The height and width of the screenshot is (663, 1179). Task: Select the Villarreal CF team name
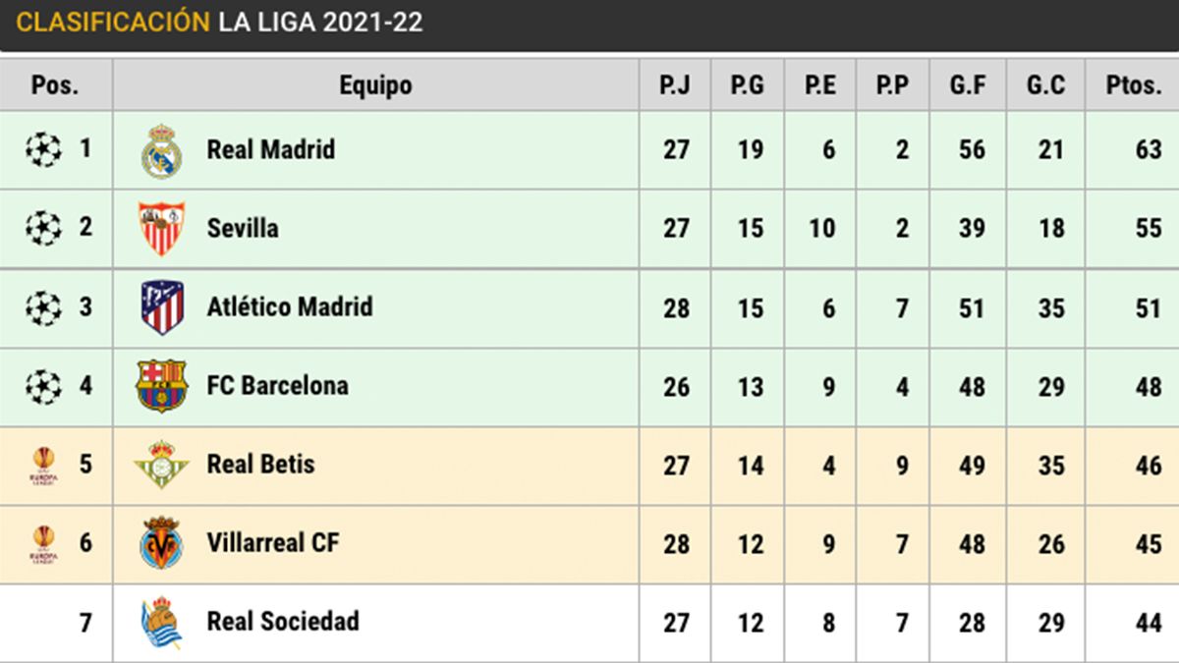pyautogui.click(x=273, y=542)
